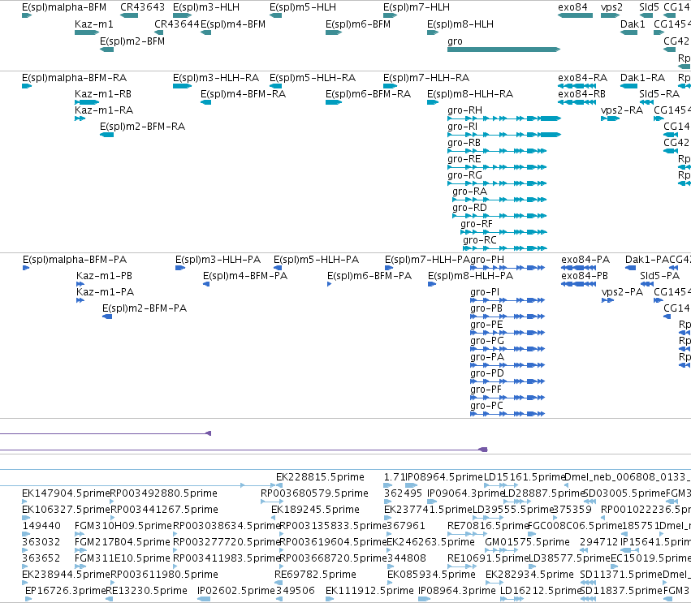Image resolution: width=691 pixels, height=603 pixels.
Task: Click the exo84-RB transcript label
Action: [581, 94]
